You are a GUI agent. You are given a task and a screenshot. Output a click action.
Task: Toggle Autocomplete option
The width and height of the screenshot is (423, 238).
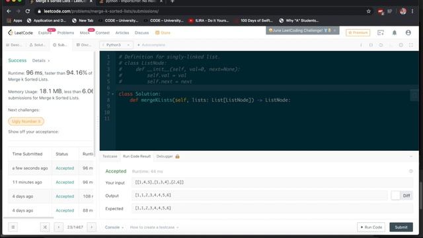[151, 45]
